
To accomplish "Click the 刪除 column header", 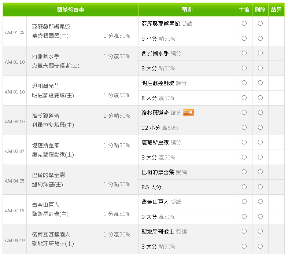I will click(x=260, y=10).
